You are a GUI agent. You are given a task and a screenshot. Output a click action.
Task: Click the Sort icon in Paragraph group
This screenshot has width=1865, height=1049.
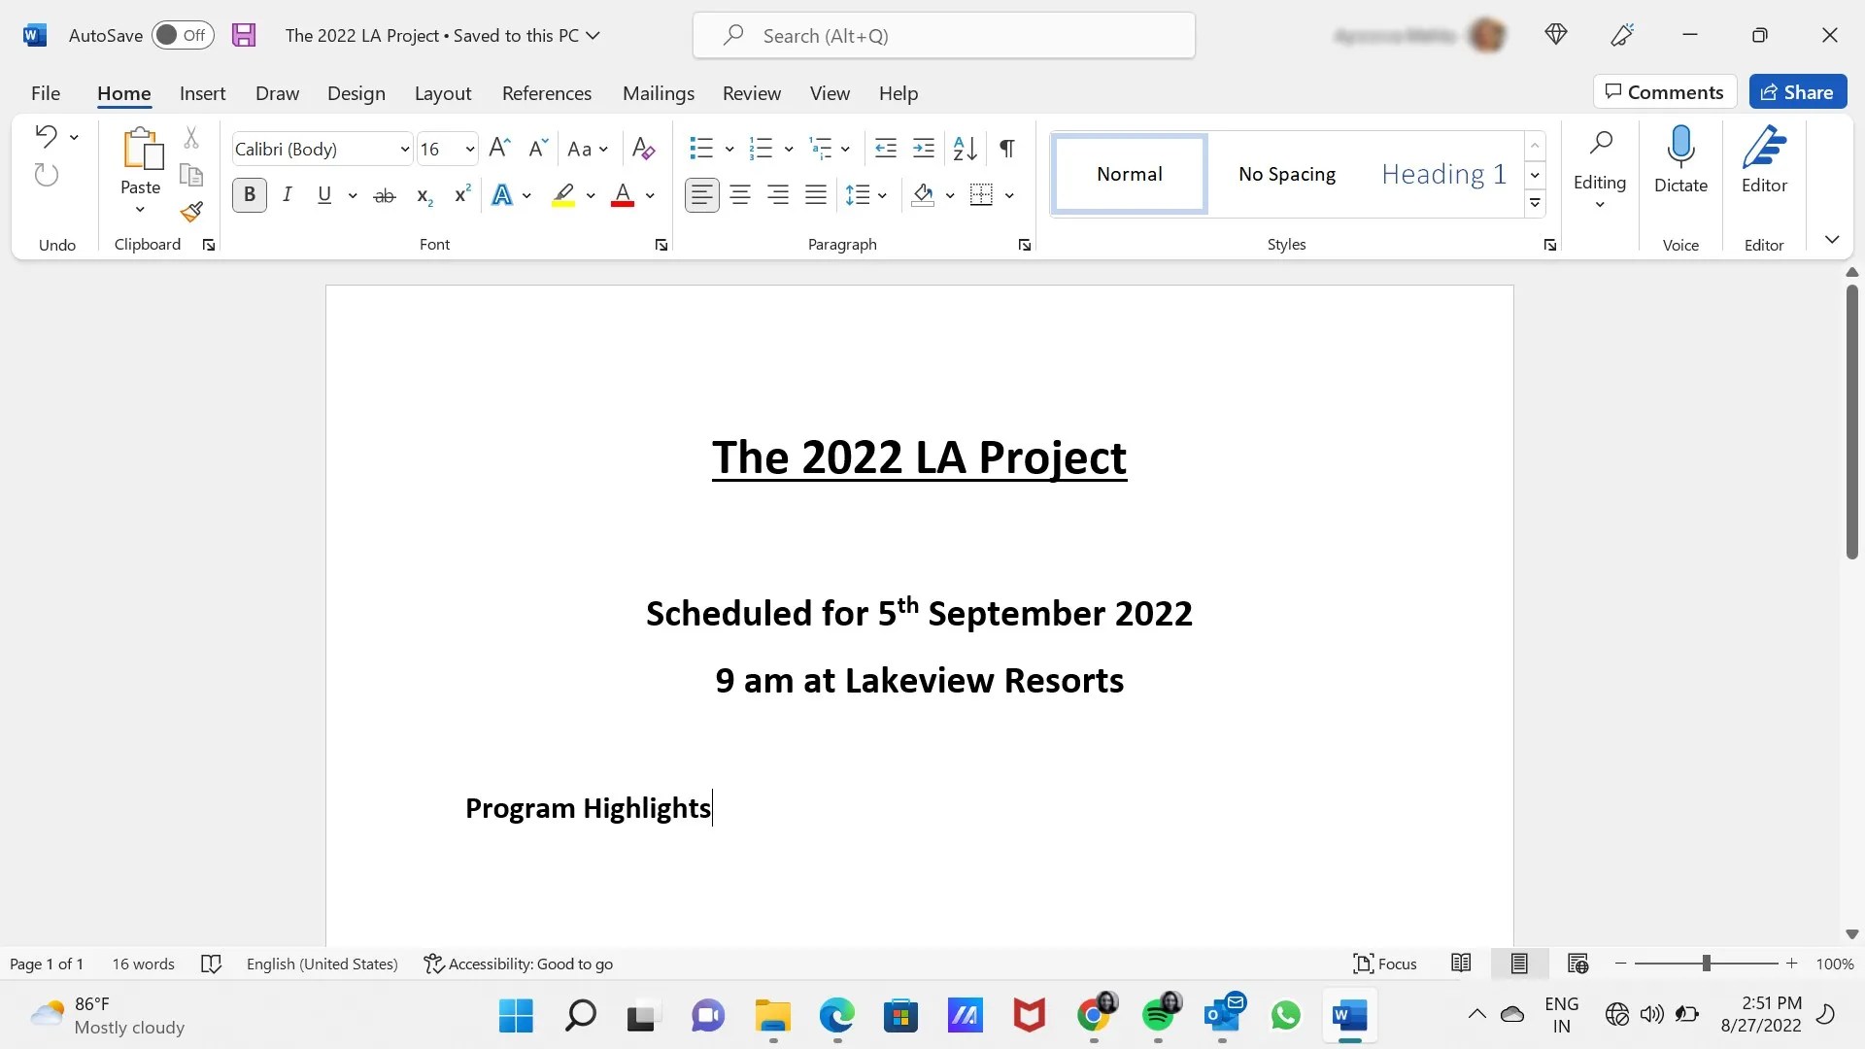click(x=963, y=149)
